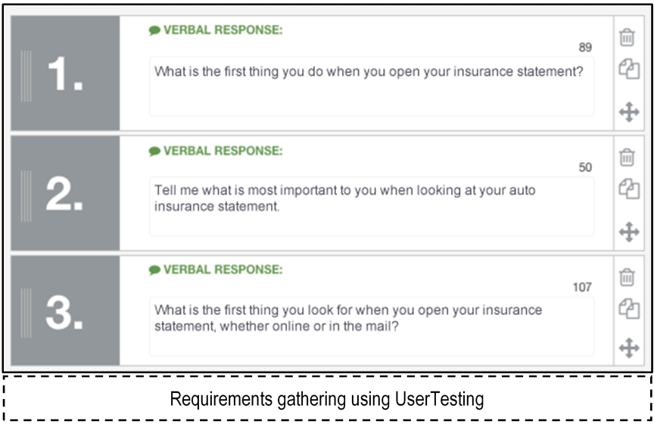The width and height of the screenshot is (654, 424).
Task: Click the speech bubble icon in question 3
Action: [x=154, y=270]
